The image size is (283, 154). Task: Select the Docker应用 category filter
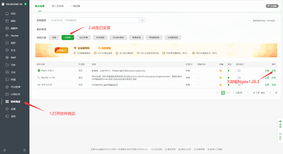(118, 38)
